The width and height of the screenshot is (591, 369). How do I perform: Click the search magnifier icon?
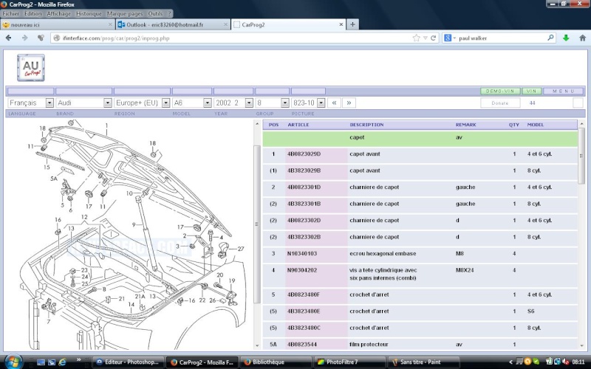[x=550, y=38]
